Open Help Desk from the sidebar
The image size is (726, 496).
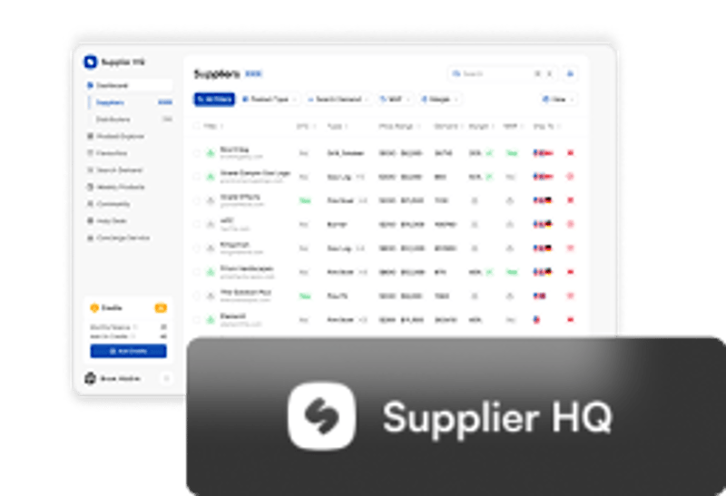tap(107, 220)
